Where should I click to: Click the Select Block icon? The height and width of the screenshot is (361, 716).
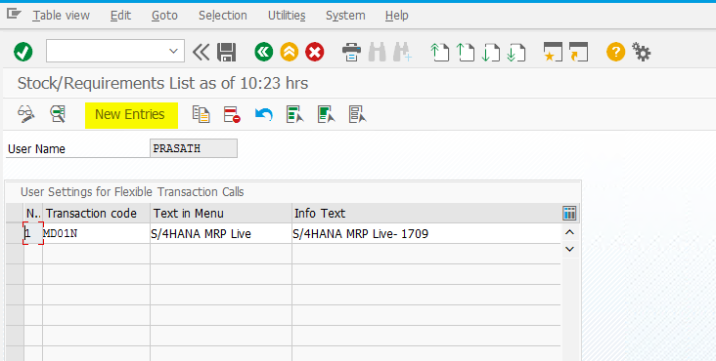[x=326, y=114]
